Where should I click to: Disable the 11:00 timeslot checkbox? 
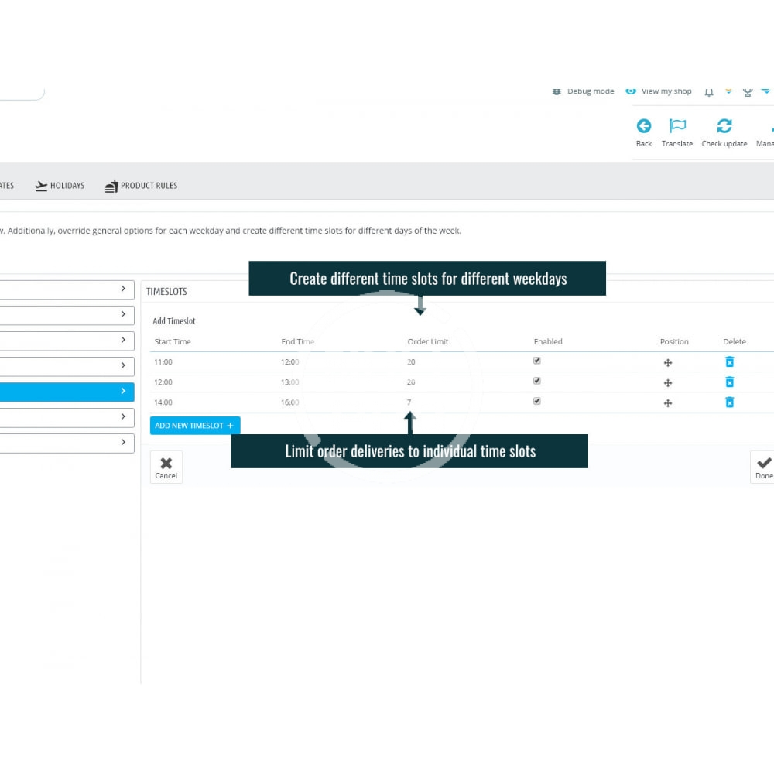[537, 361]
